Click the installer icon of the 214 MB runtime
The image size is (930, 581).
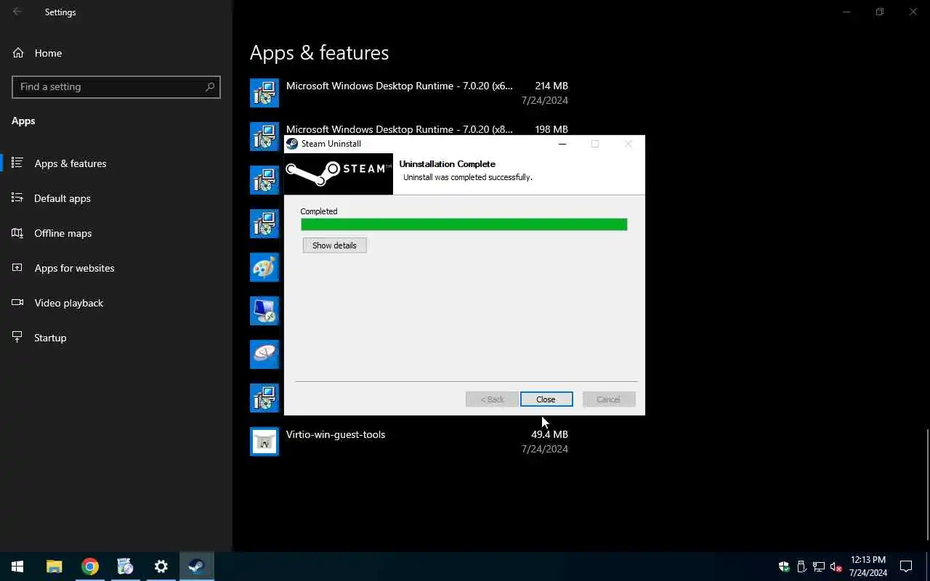pos(264,93)
